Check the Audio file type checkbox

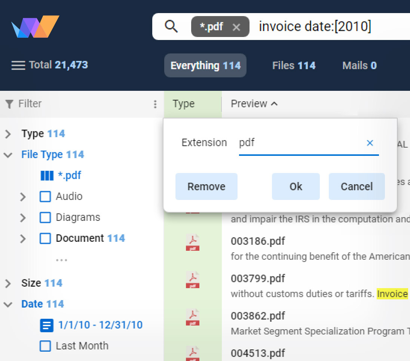tap(45, 197)
